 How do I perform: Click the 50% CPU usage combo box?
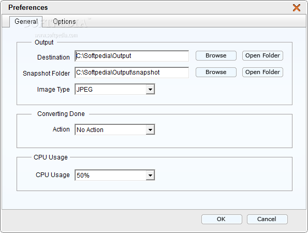[115, 175]
